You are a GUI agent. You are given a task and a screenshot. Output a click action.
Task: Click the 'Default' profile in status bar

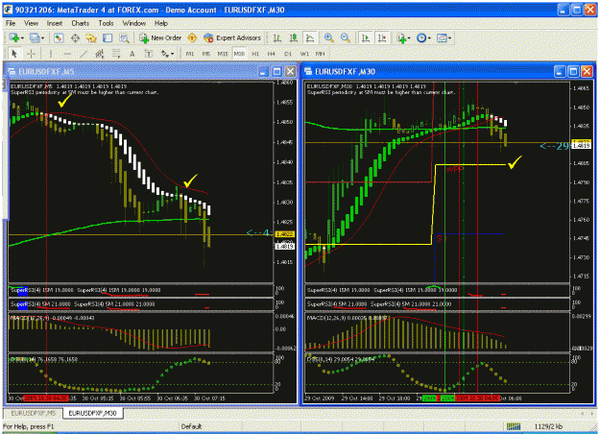(x=191, y=426)
